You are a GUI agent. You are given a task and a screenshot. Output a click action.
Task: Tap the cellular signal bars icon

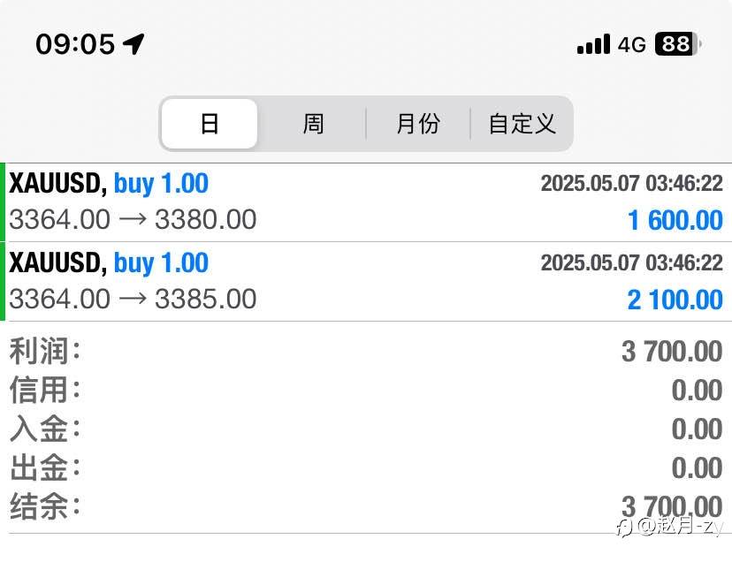pos(593,44)
